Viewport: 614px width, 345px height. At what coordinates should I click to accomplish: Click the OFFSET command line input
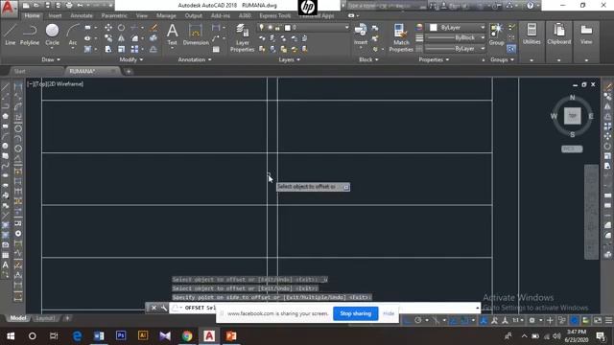(324, 308)
